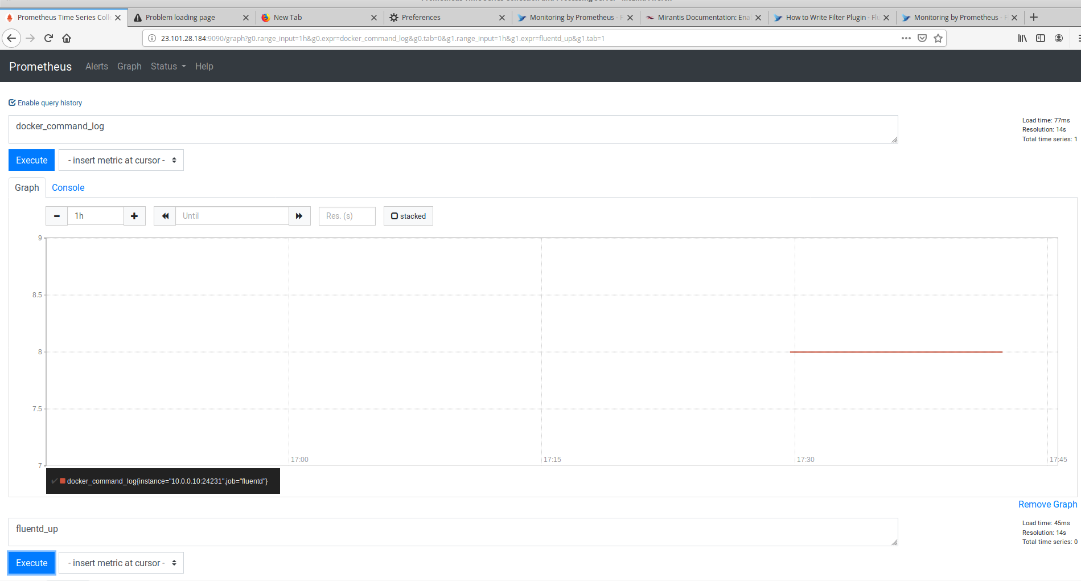Screen dimensions: 1081x581
Task: Open a new tab with plus icon
Action: 1034,17
